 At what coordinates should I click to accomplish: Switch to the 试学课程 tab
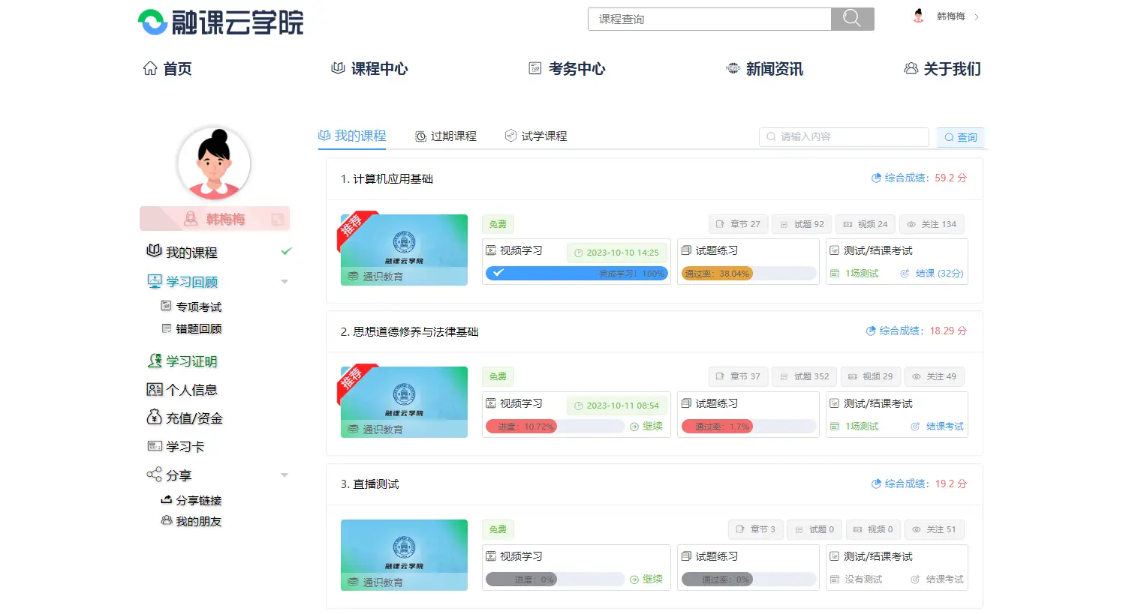[536, 136]
